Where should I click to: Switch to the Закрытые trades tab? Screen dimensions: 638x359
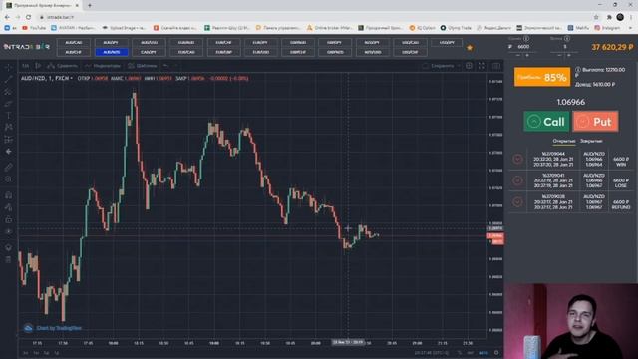(x=591, y=141)
